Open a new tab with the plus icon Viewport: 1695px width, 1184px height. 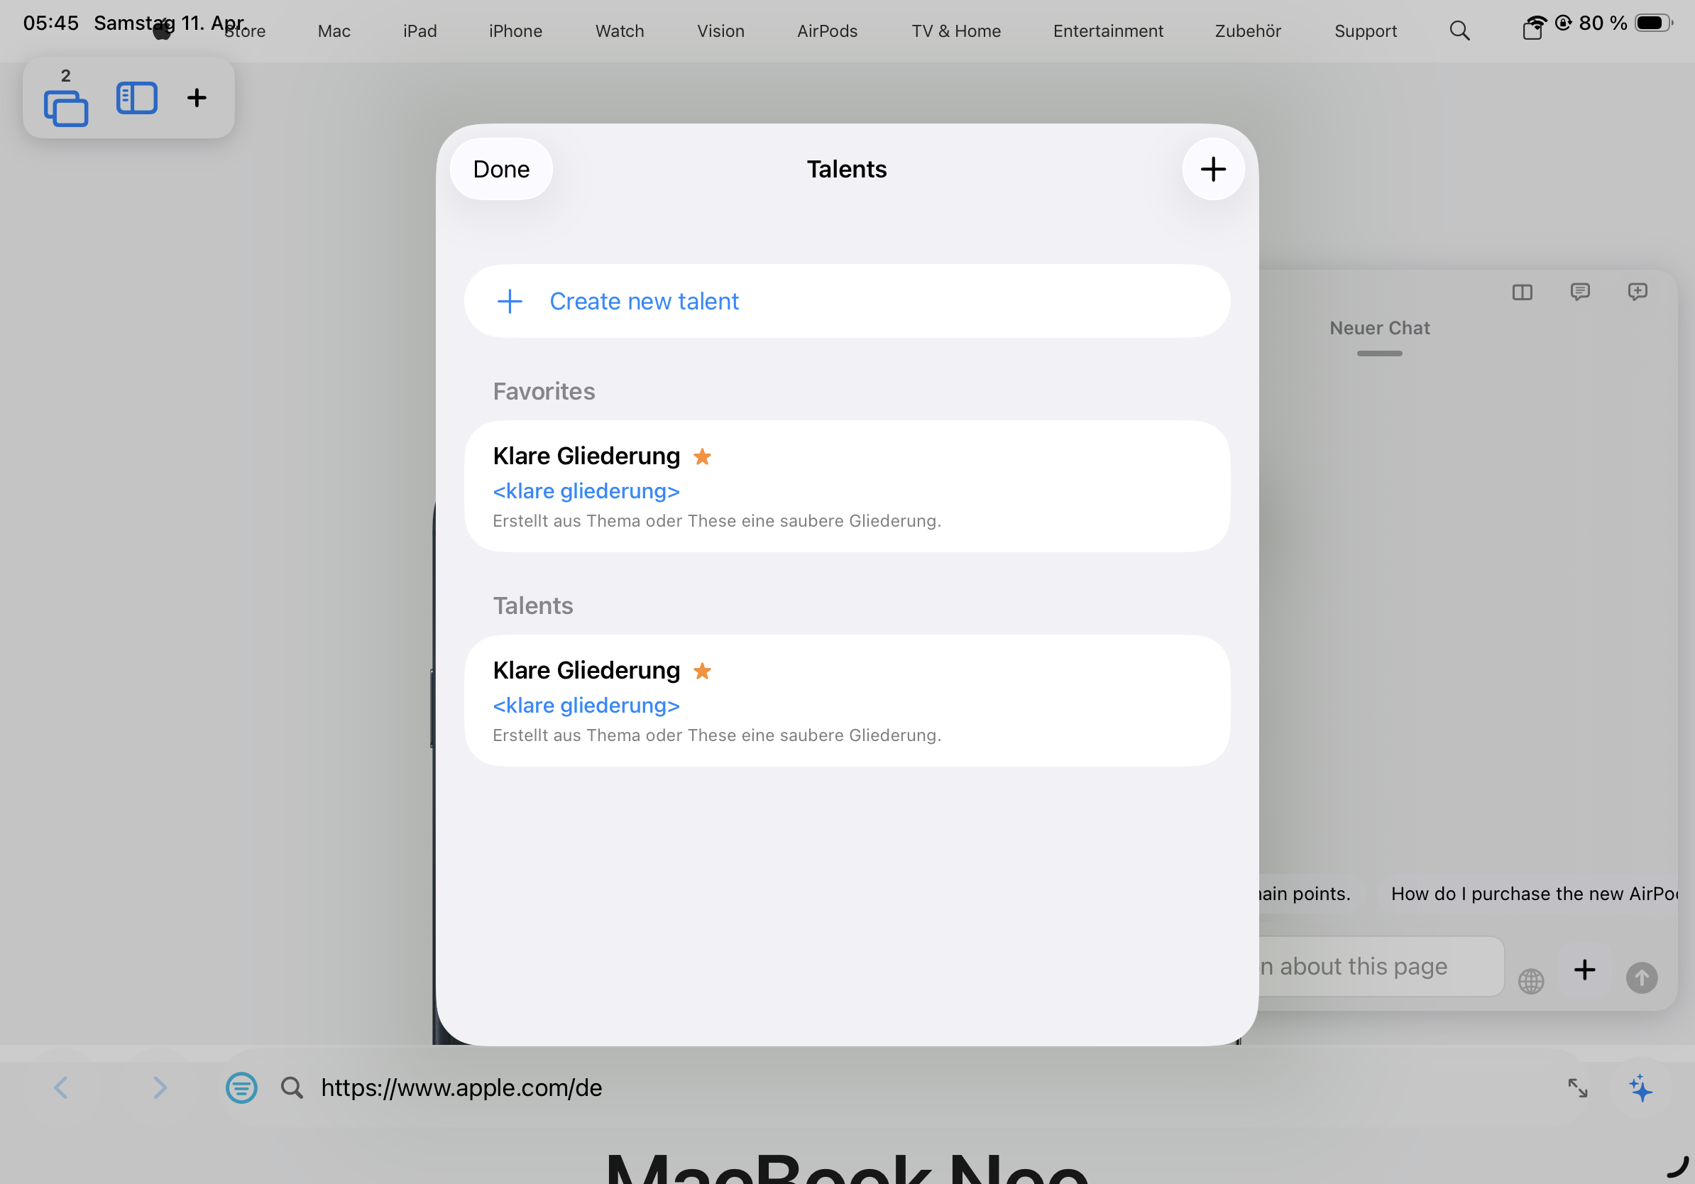click(x=196, y=97)
